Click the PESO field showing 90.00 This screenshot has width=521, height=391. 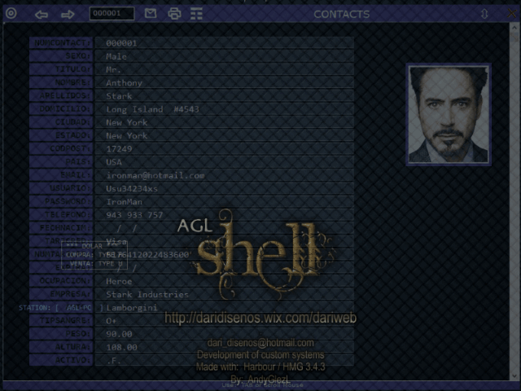225,334
